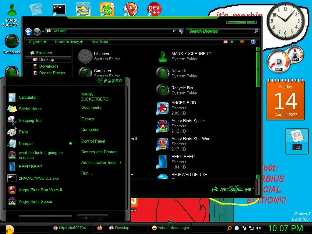Select Recycle Bin in Explorer file list

(177, 90)
